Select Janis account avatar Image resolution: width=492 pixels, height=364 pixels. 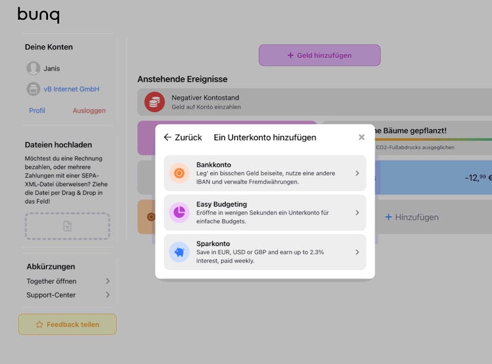pos(33,68)
